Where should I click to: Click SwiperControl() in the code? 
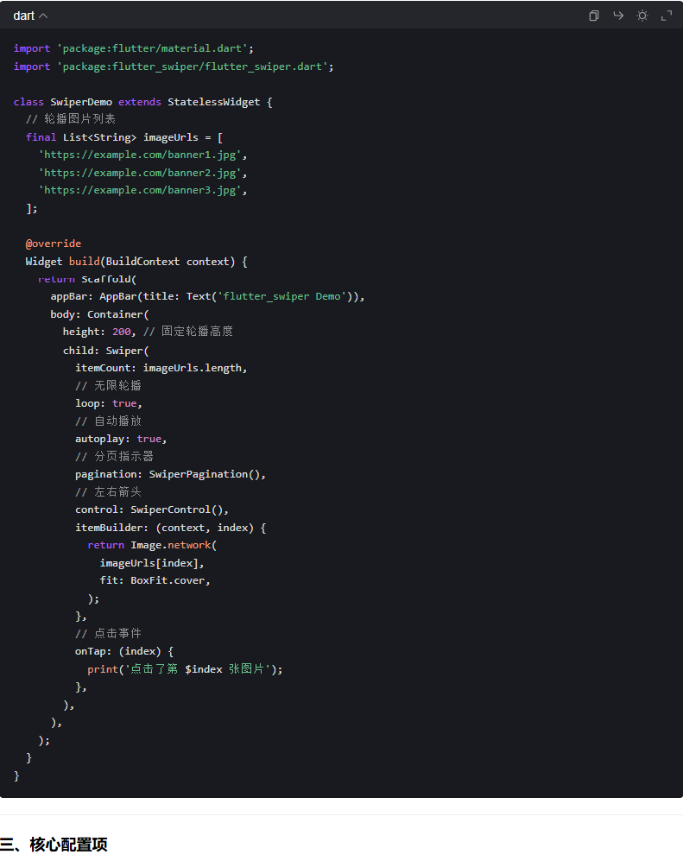coord(180,510)
